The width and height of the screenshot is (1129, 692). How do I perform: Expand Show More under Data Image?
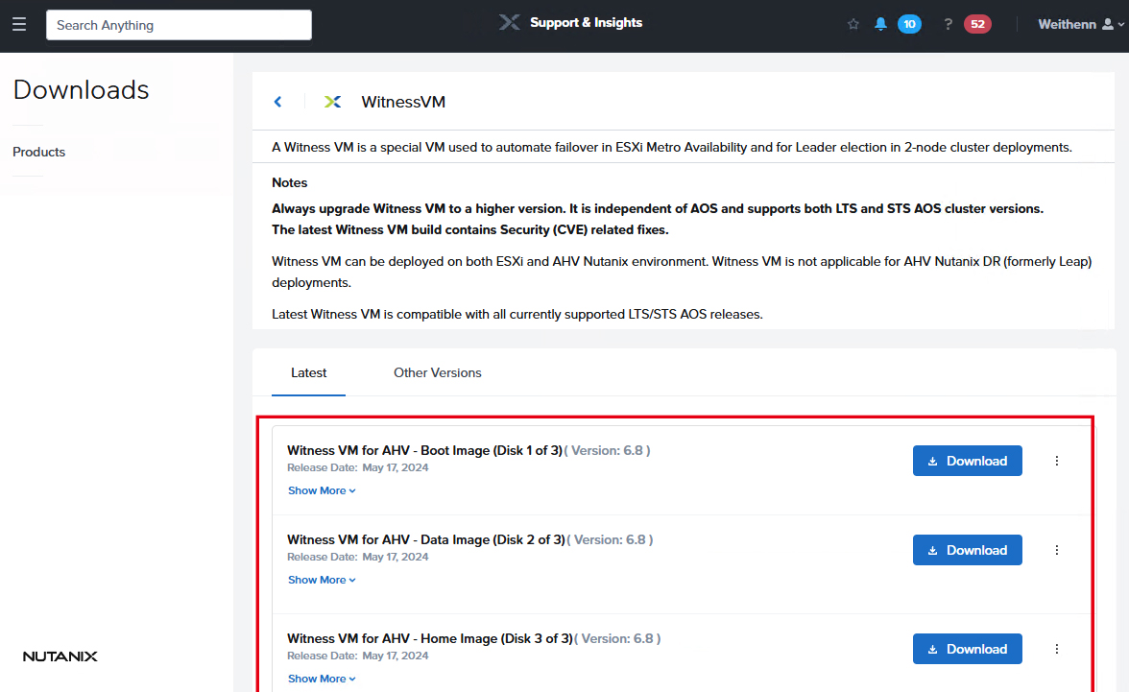point(322,580)
